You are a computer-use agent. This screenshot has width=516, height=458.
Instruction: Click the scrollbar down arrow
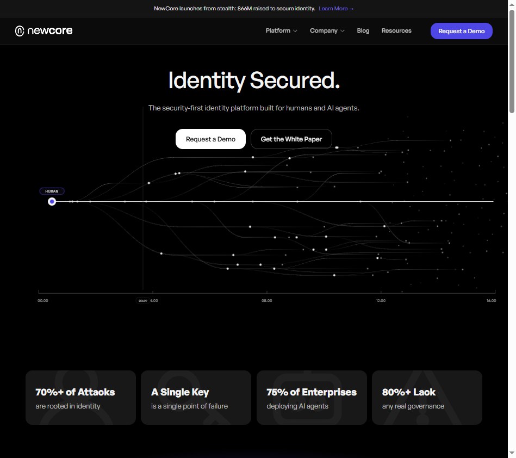pos(512,454)
